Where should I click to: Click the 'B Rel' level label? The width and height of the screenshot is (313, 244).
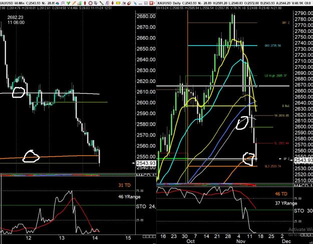(x=285, y=106)
